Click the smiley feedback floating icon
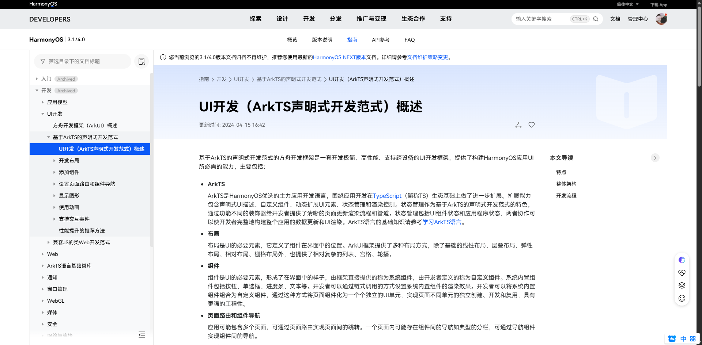The image size is (702, 345). (x=682, y=298)
